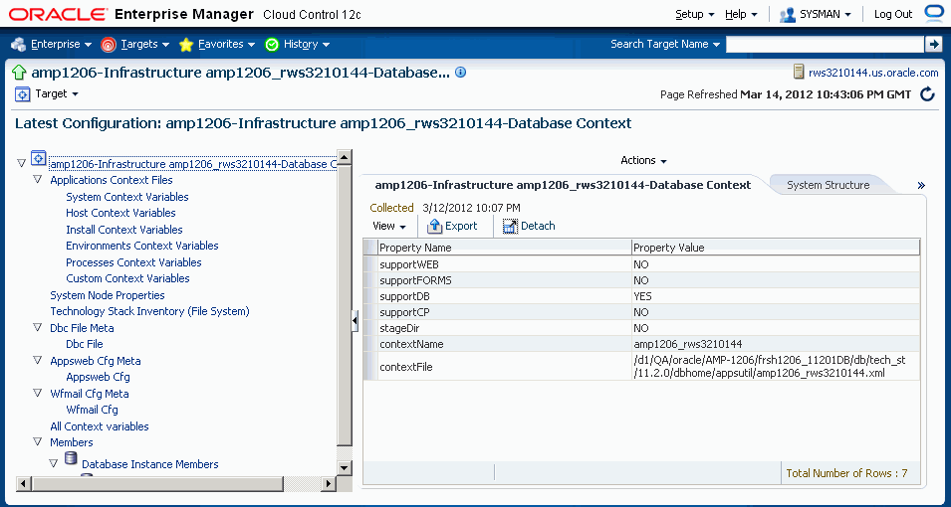Select Database Instance Members tree item
The height and width of the screenshot is (507, 951).
tap(149, 464)
